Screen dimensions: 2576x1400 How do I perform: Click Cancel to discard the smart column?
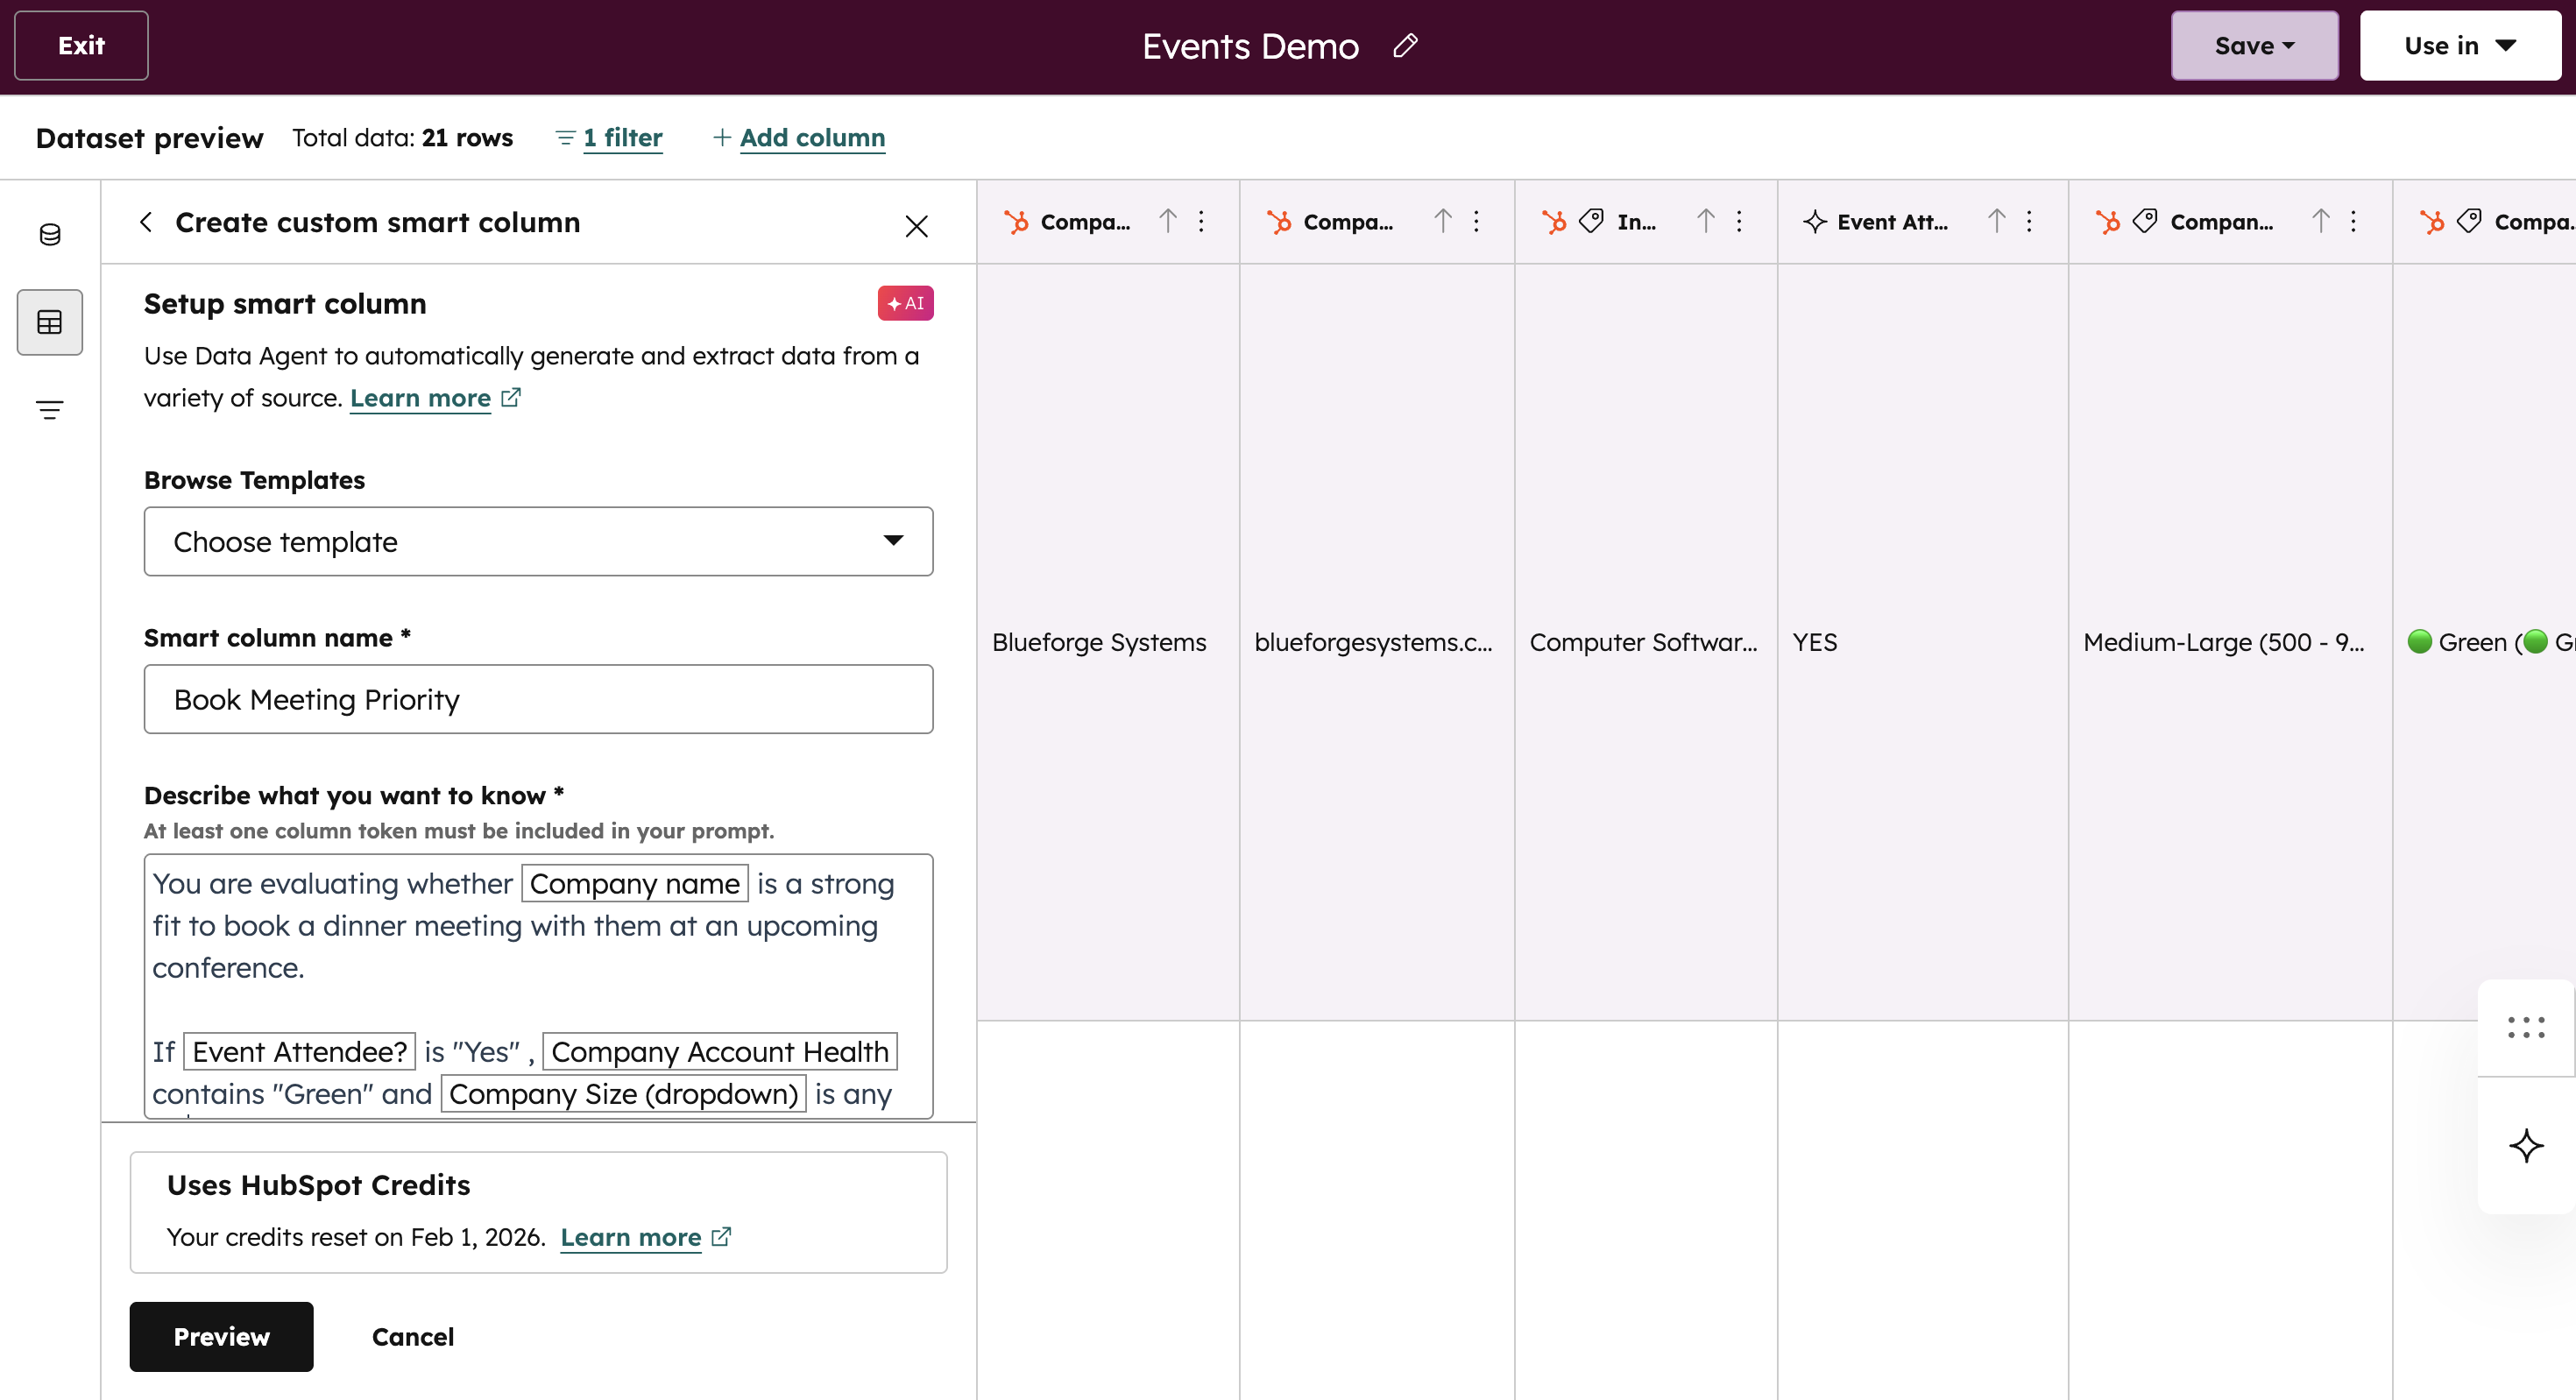[412, 1337]
